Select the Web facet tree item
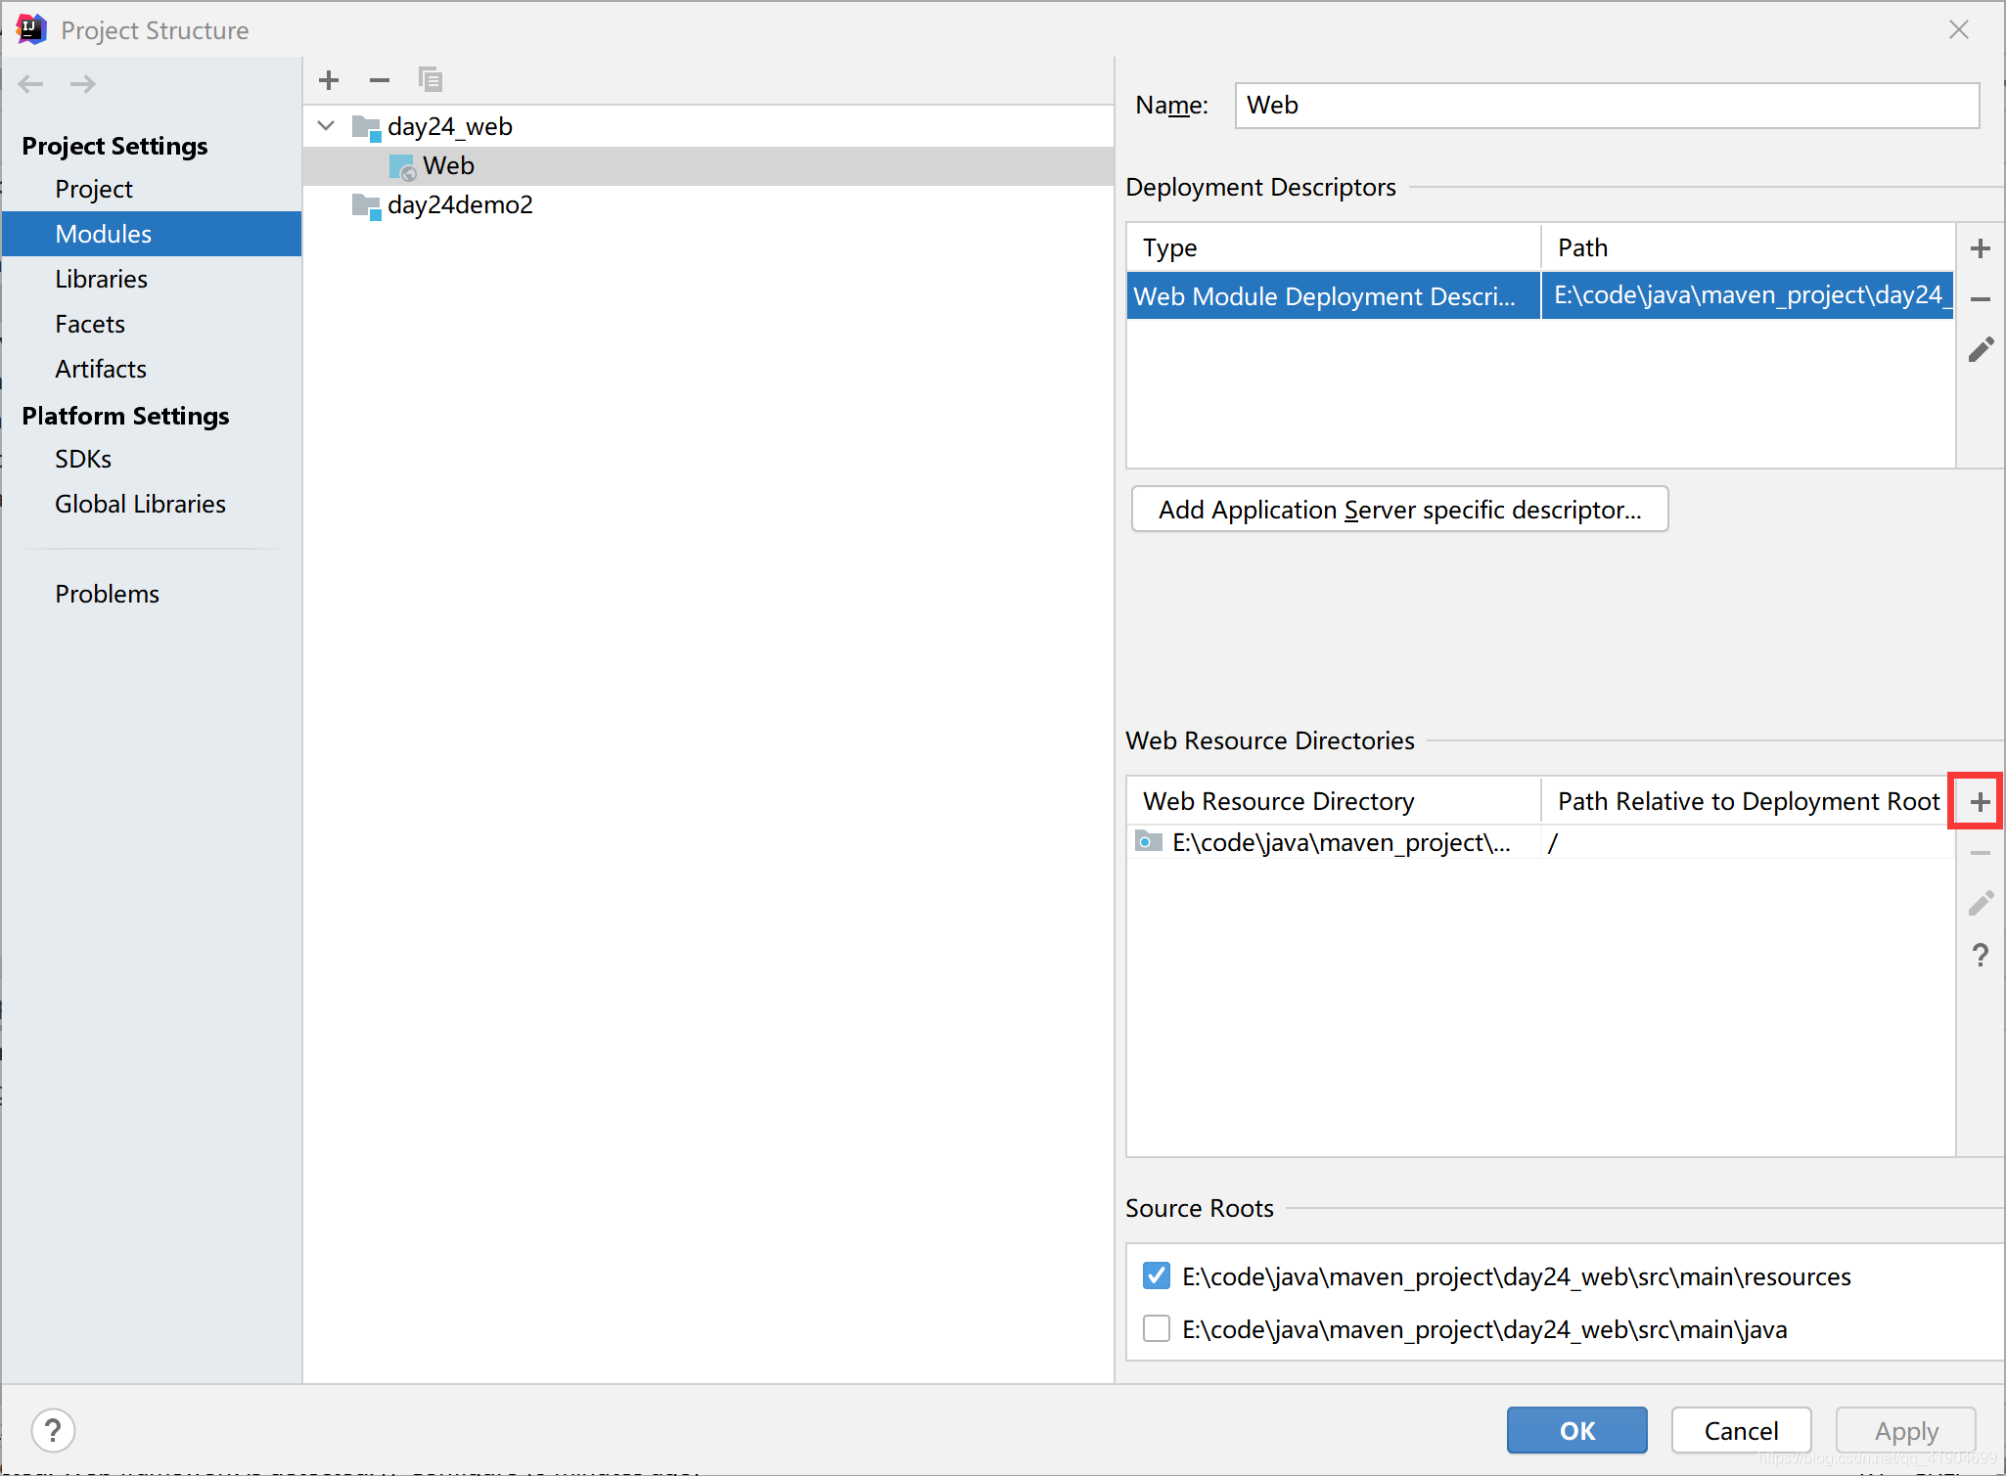Screen dimensions: 2006x1476 pyautogui.click(x=708, y=166)
